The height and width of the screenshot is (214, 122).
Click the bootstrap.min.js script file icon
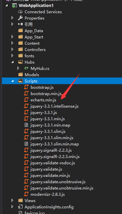pyautogui.click(x=26, y=93)
